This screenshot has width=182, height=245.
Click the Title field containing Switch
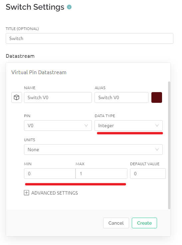click(x=90, y=38)
